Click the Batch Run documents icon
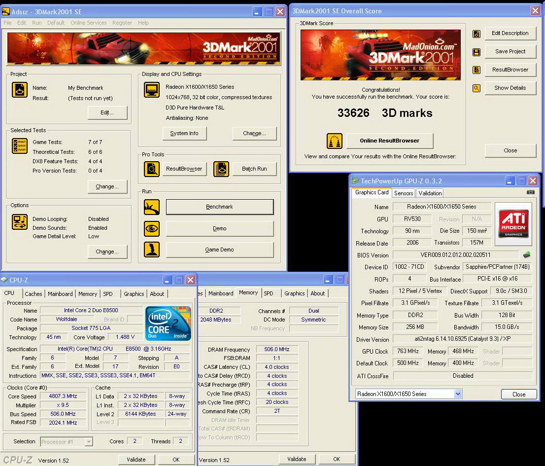 tap(221, 169)
